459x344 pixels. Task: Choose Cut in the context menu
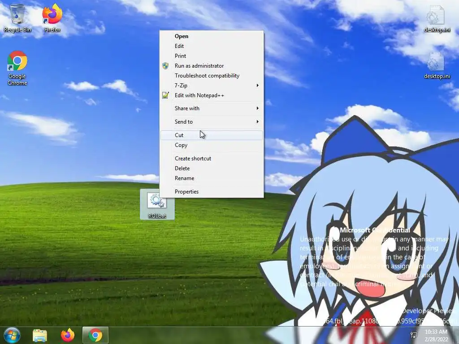coord(212,135)
